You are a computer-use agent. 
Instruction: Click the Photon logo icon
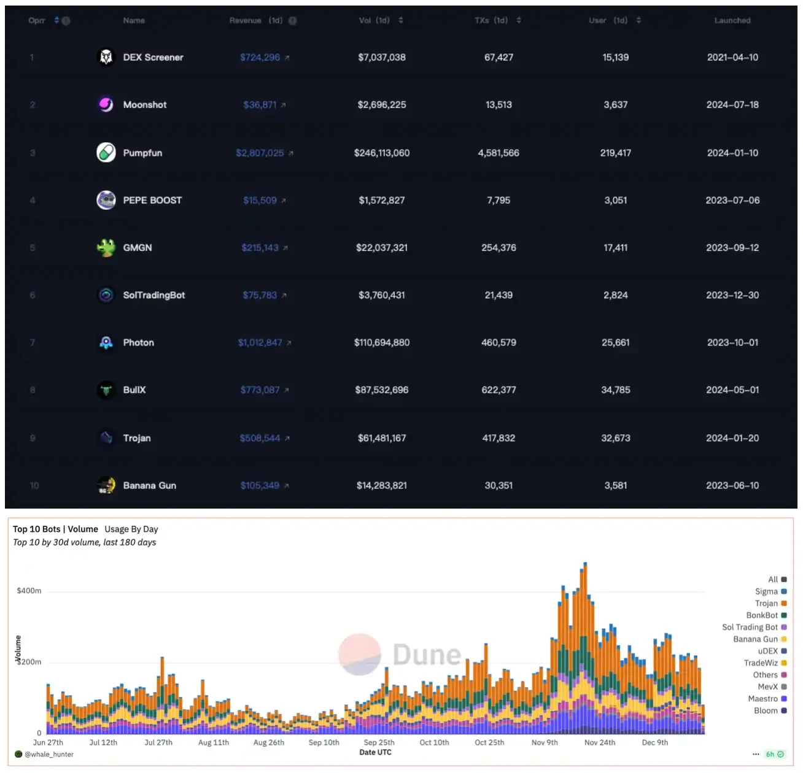pyautogui.click(x=106, y=342)
